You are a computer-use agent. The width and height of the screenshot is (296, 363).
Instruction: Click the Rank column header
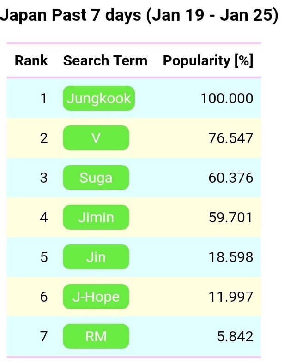tap(31, 60)
